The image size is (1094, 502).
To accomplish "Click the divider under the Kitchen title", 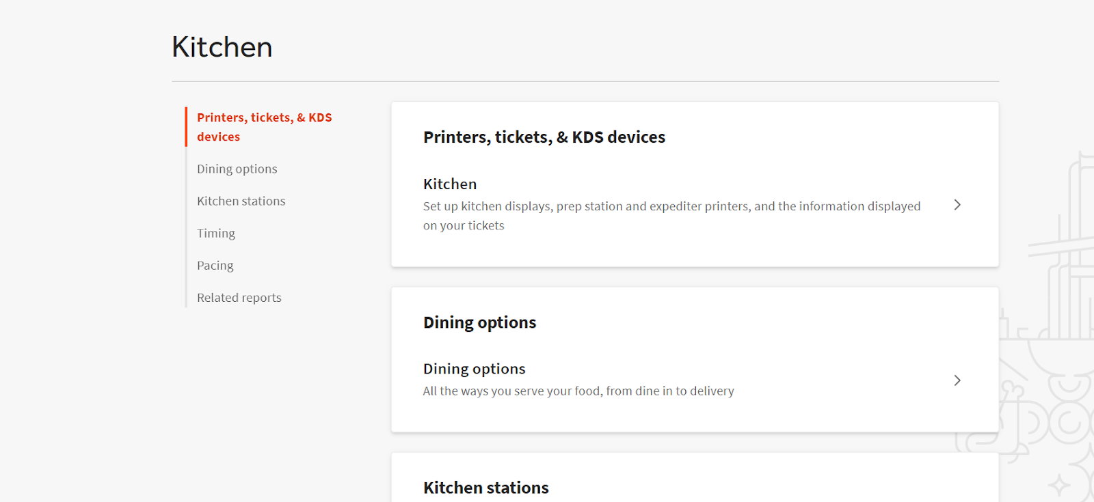I will (x=585, y=82).
